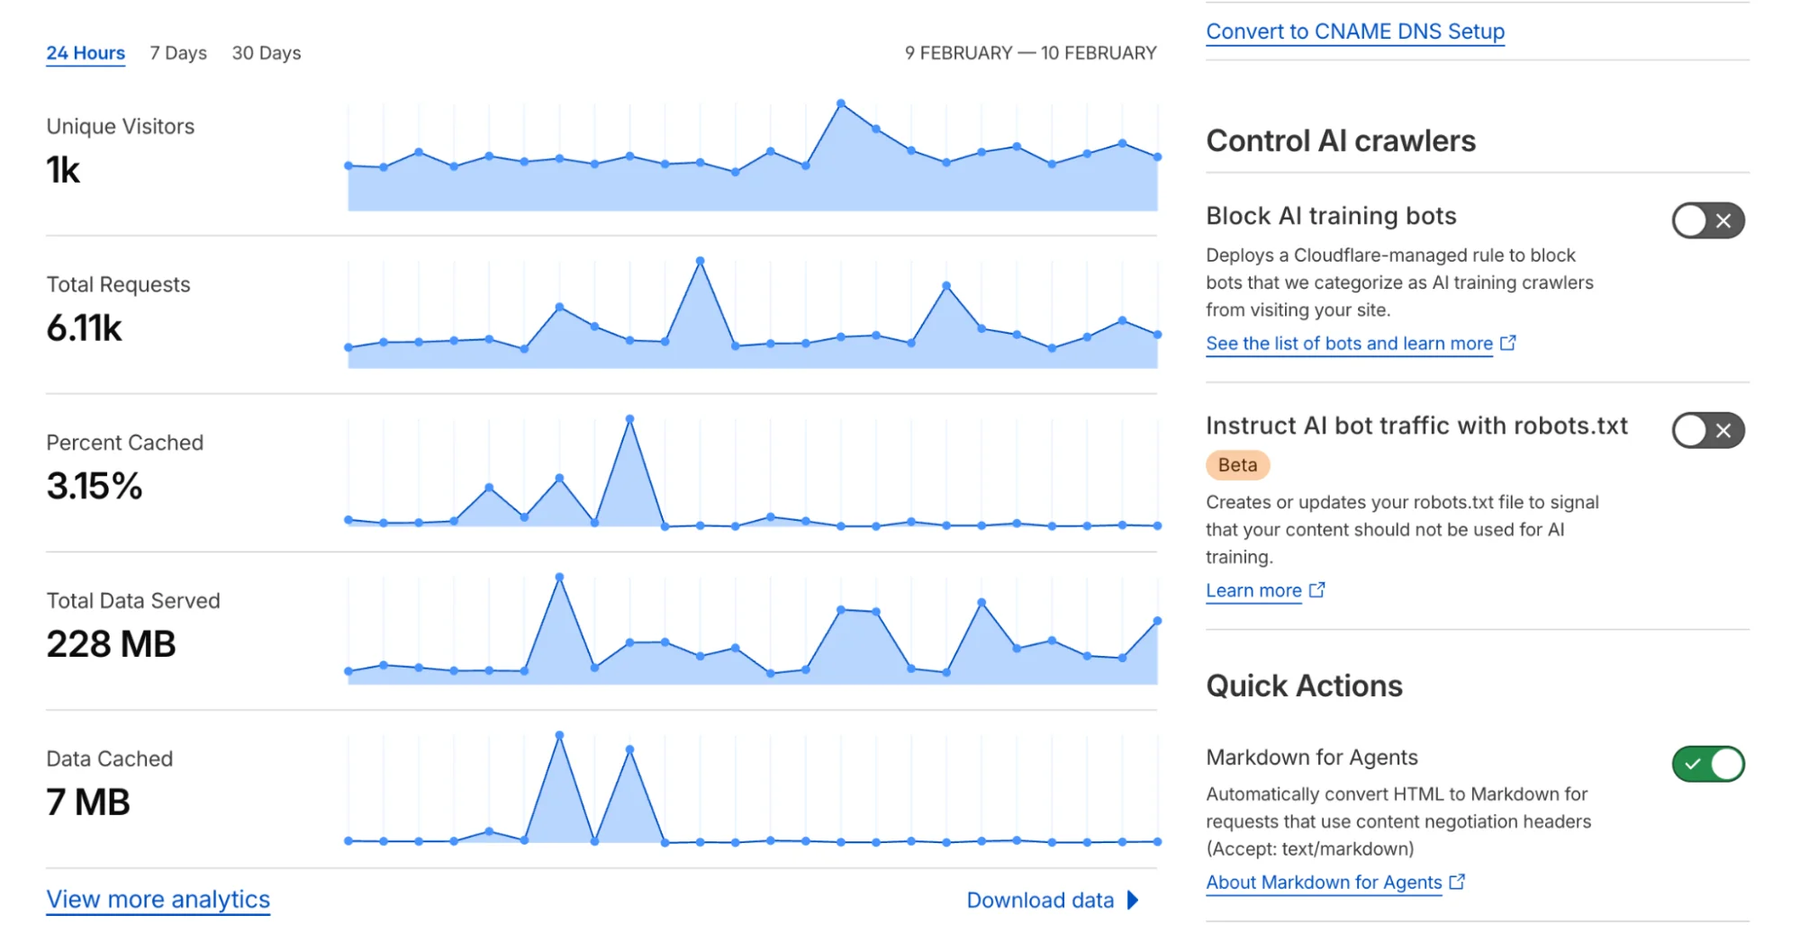The width and height of the screenshot is (1800, 942).
Task: Open View more analytics link
Action: coord(158,899)
